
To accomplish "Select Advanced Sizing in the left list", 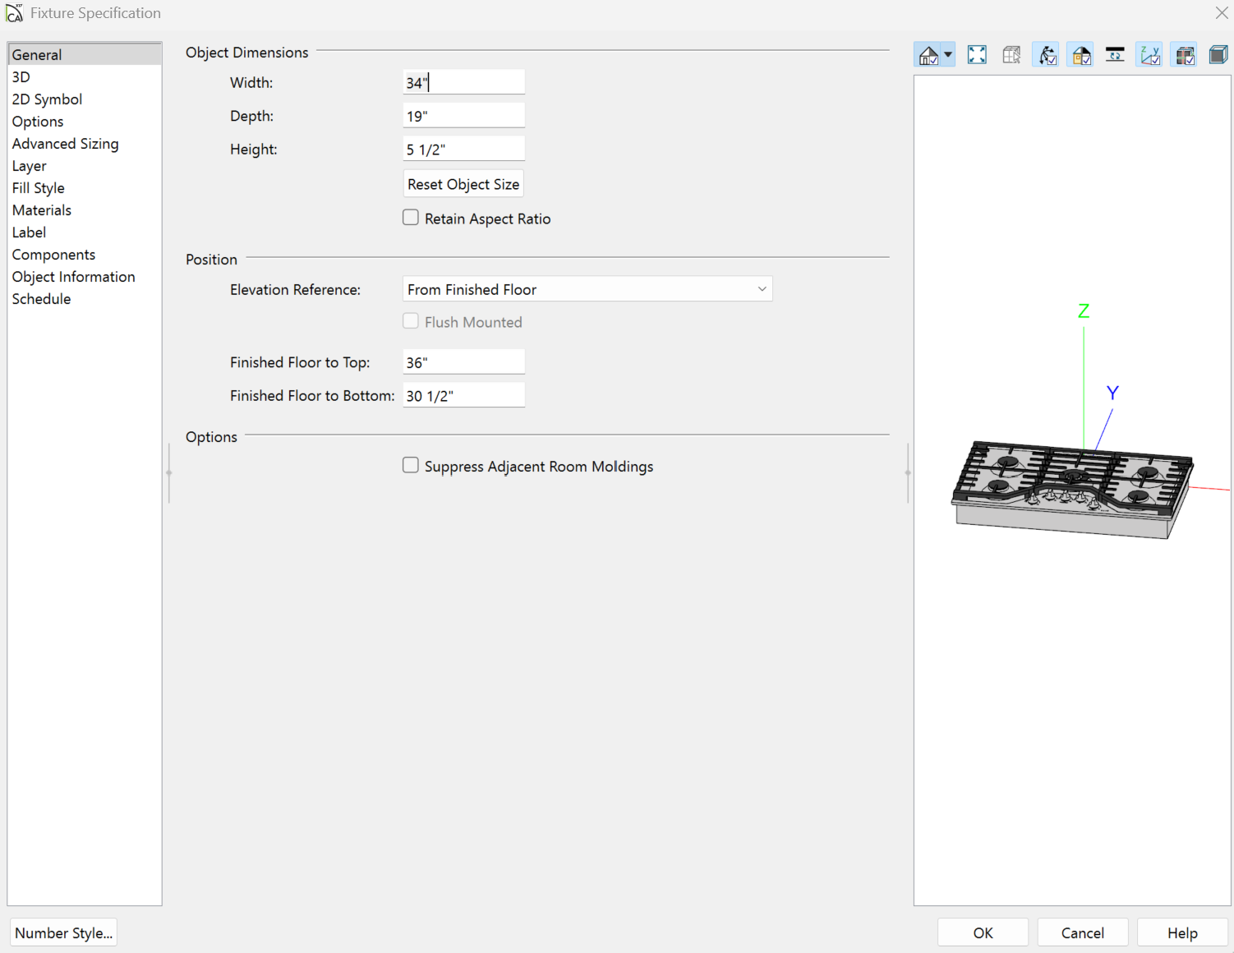I will pos(65,144).
